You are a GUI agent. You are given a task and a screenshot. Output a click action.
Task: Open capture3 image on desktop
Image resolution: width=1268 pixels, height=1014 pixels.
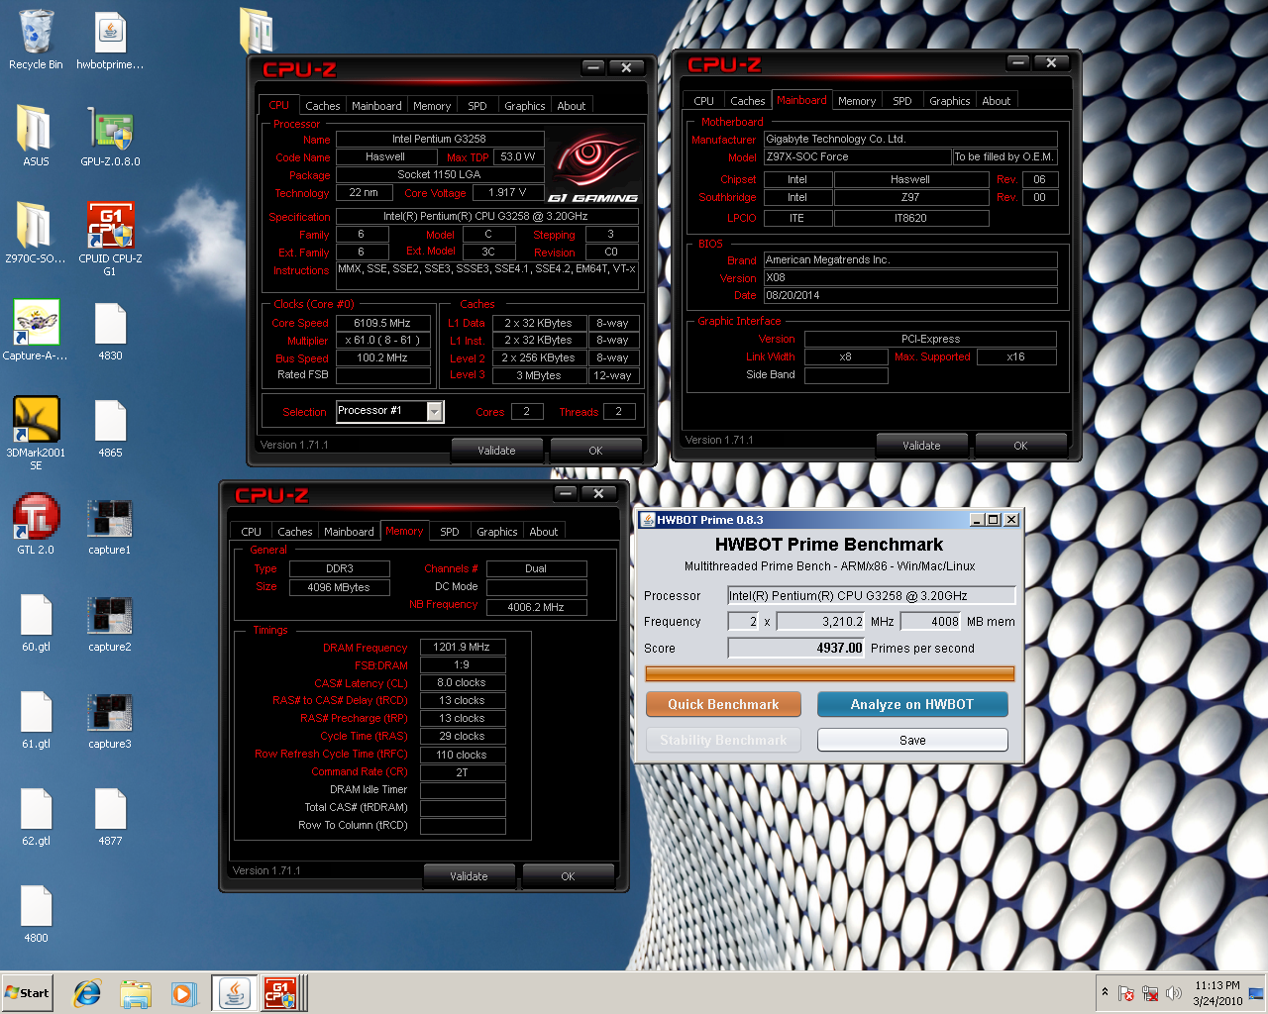(110, 718)
